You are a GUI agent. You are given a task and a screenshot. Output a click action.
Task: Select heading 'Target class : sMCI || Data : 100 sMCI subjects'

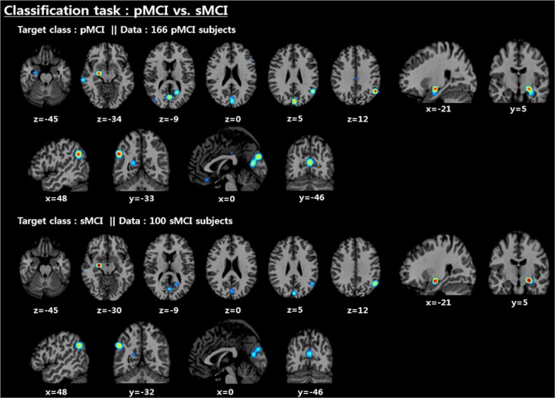point(125,221)
